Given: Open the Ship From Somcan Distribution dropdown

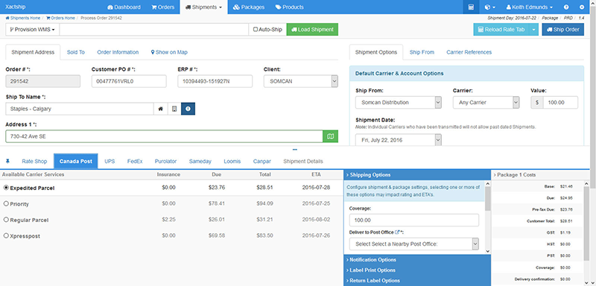Looking at the screenshot, I should (399, 102).
